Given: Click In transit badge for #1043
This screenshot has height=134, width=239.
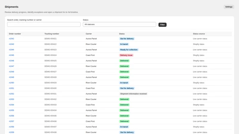Looking at the screenshot, I should (124, 44).
